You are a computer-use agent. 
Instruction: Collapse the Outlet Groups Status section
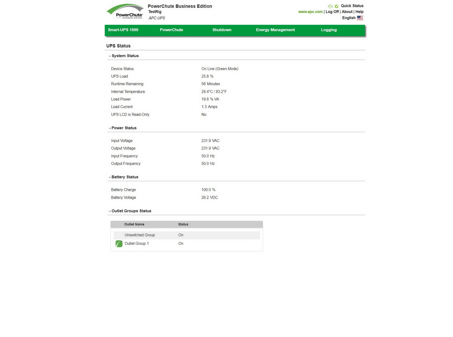[x=130, y=211]
